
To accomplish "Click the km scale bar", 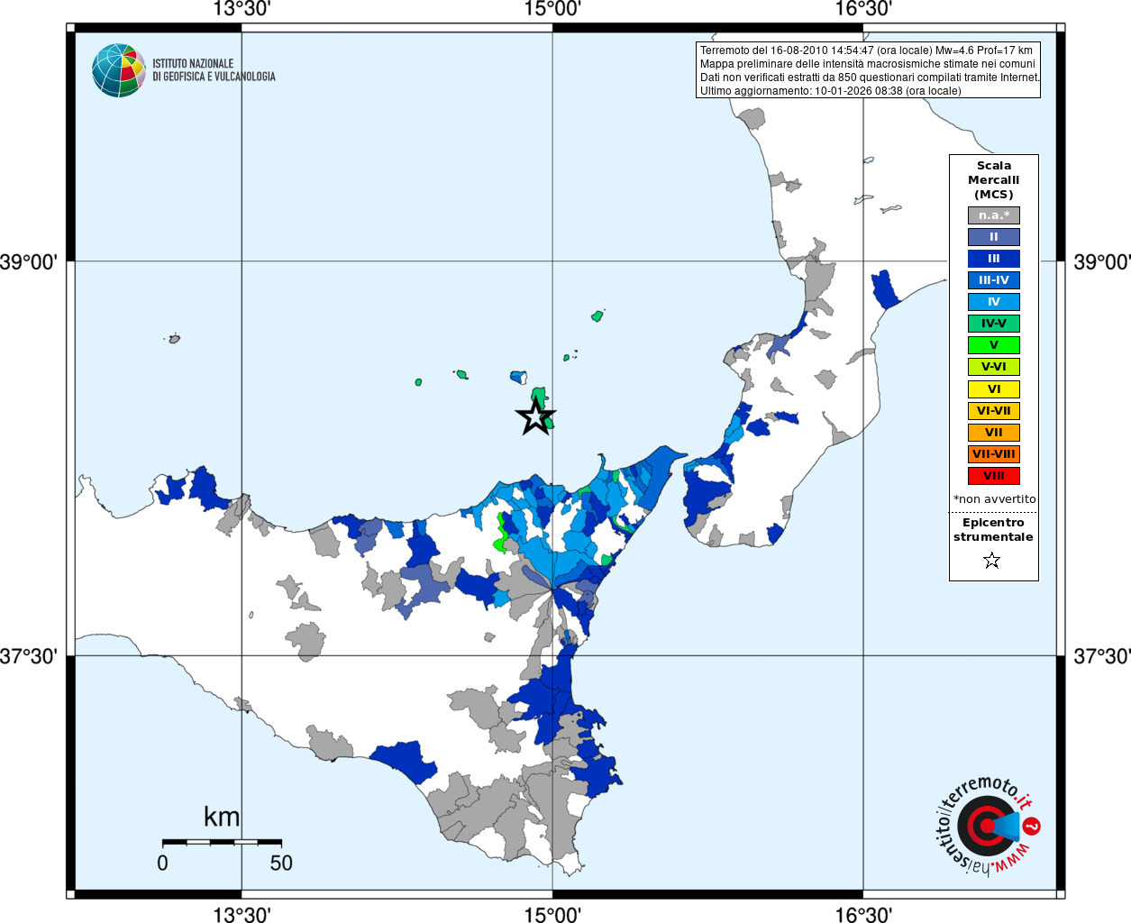I will pyautogui.click(x=222, y=842).
